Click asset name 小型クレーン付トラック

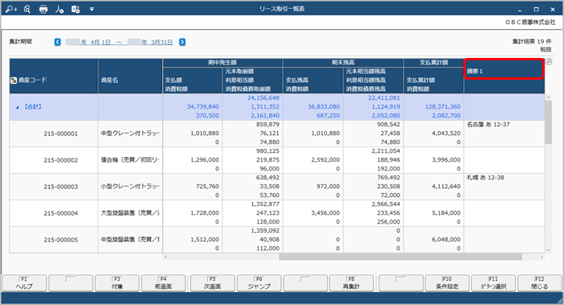tap(130, 187)
